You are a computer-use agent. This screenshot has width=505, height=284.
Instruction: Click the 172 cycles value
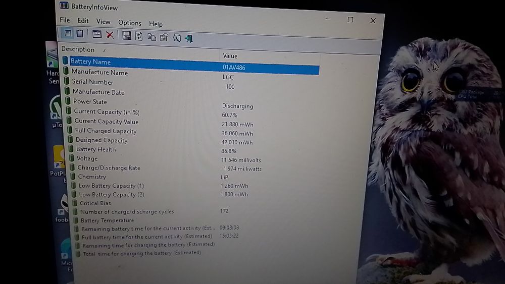[224, 211]
